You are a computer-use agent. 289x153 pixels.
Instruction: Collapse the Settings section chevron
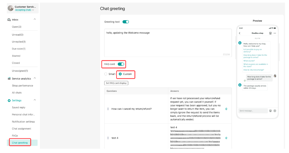pos(35,100)
